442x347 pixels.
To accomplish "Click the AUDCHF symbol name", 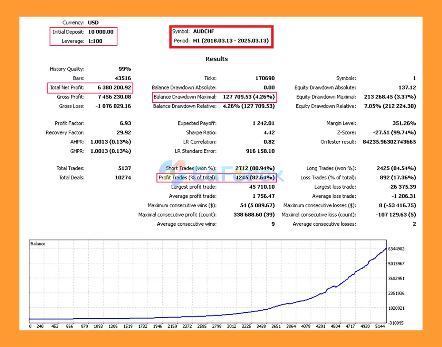I will click(203, 31).
